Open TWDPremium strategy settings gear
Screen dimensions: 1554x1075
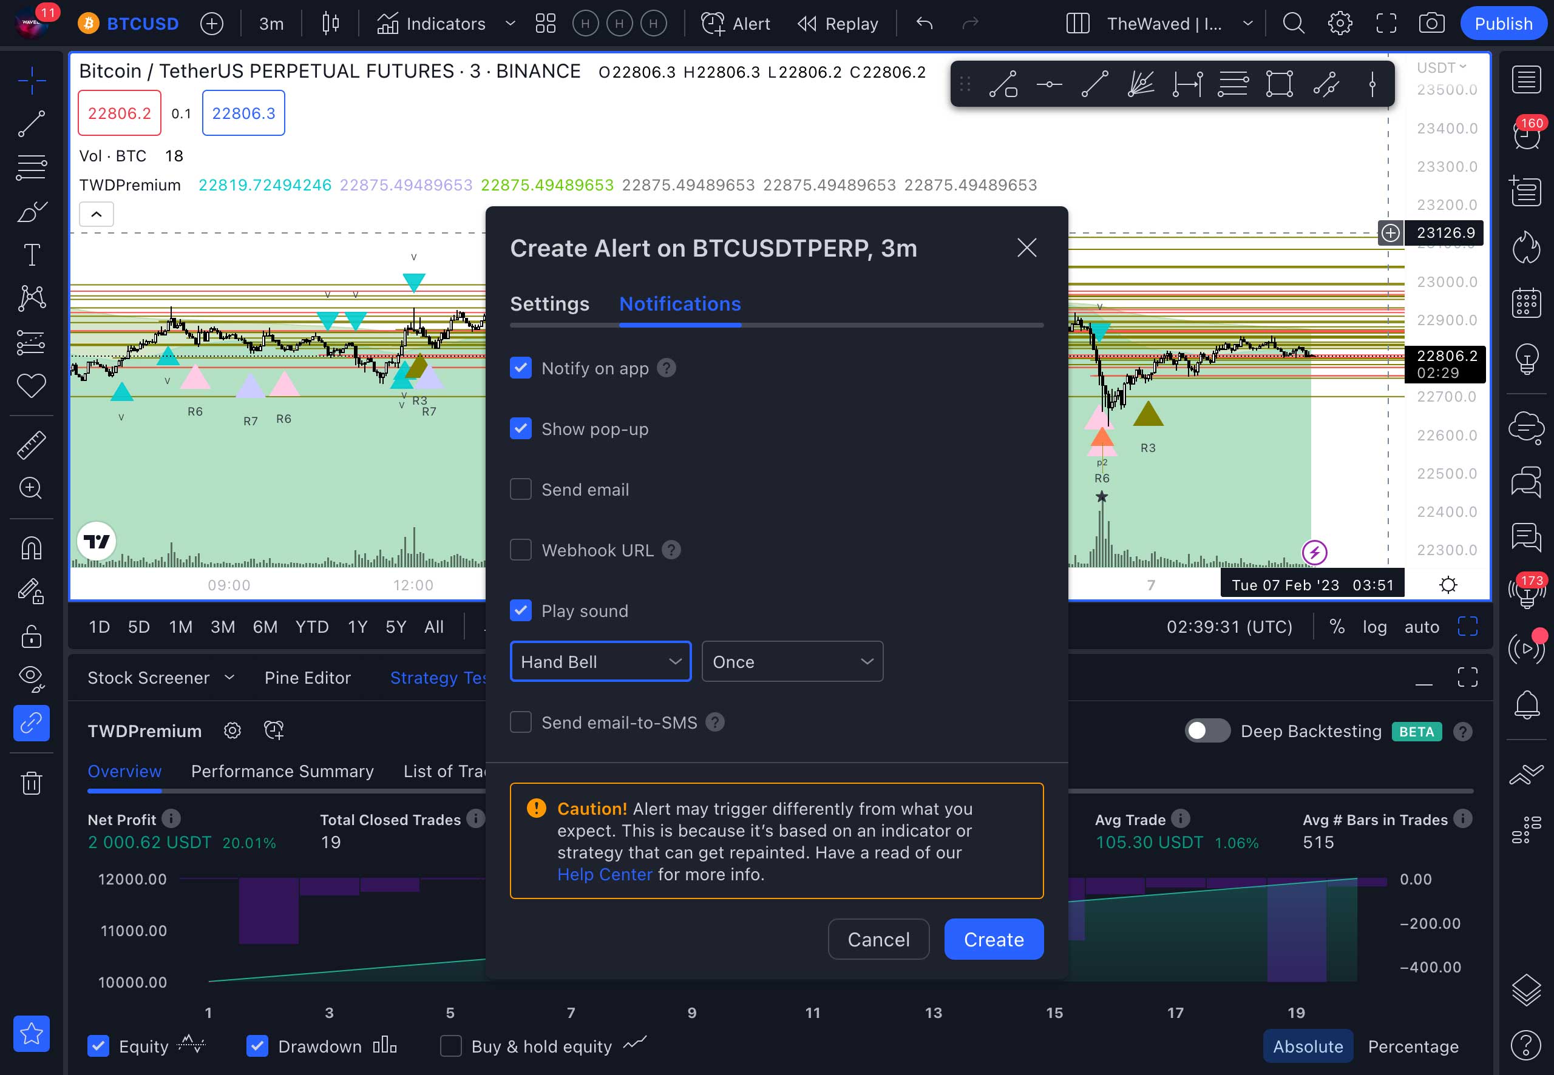(x=232, y=731)
